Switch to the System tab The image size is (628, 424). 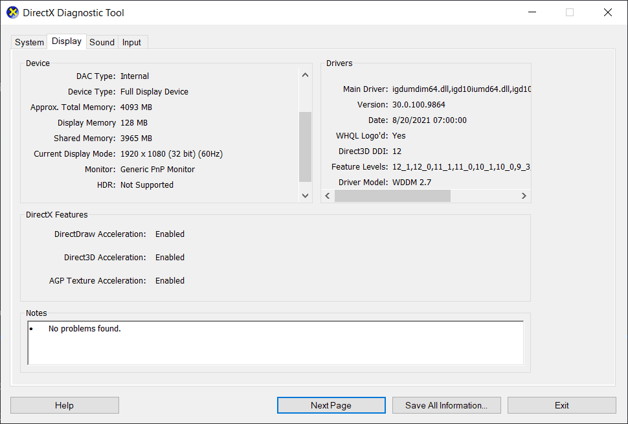pyautogui.click(x=29, y=42)
